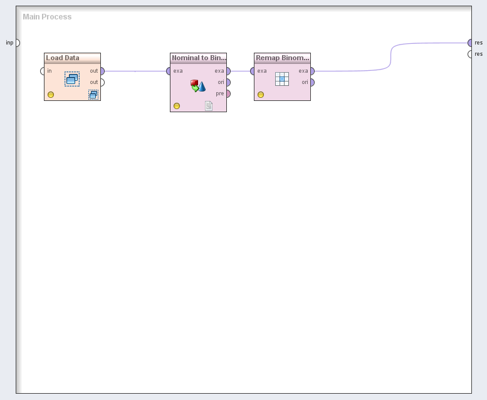Viewport: 487px width, 400px height.
Task: Click the 'ori' port on Remap Binominals
Action: [x=312, y=82]
